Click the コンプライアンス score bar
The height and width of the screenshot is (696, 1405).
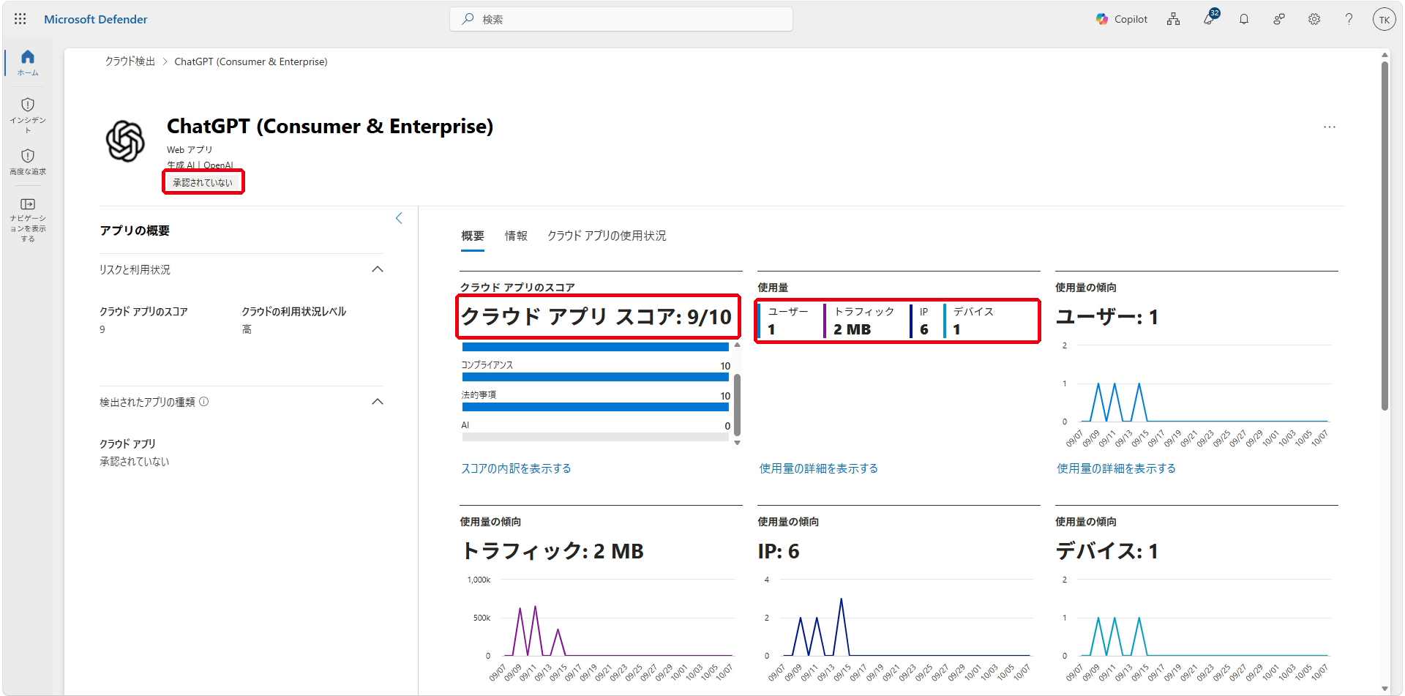(596, 377)
